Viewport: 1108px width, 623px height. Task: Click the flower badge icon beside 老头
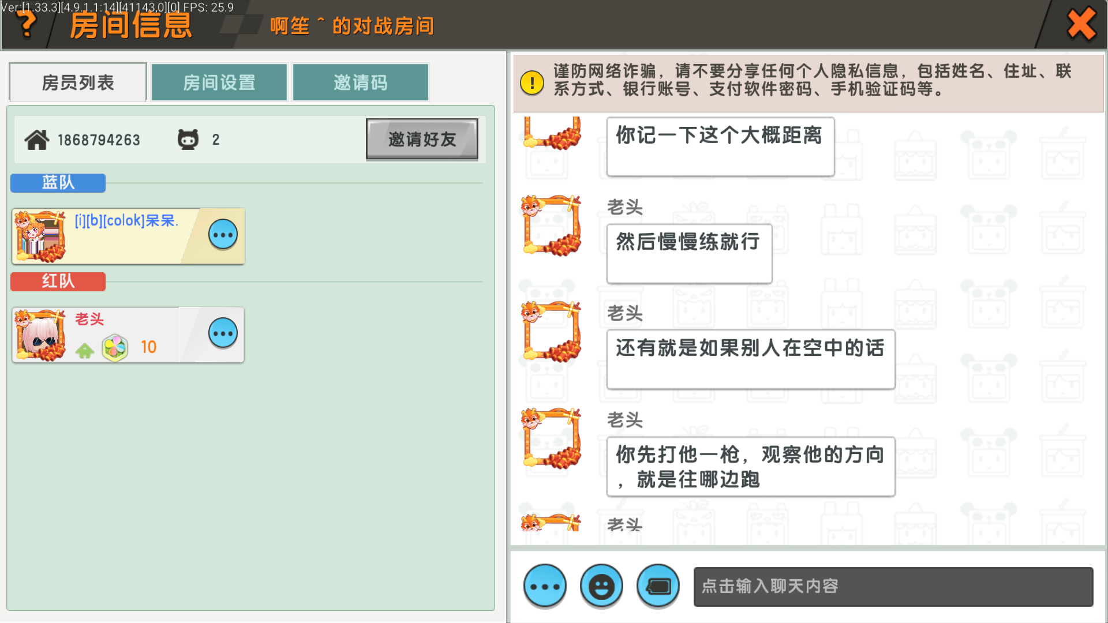(115, 347)
